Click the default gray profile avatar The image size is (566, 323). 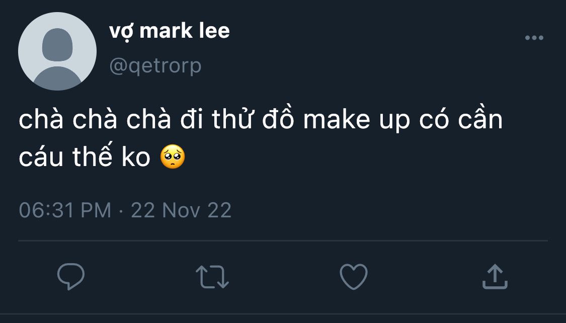pyautogui.click(x=57, y=51)
